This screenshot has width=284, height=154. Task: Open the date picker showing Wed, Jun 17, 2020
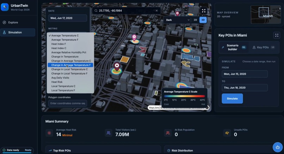point(68,18)
